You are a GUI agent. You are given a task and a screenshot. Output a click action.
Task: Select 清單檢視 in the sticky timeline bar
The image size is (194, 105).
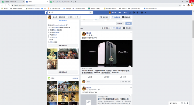(x=116, y=17)
